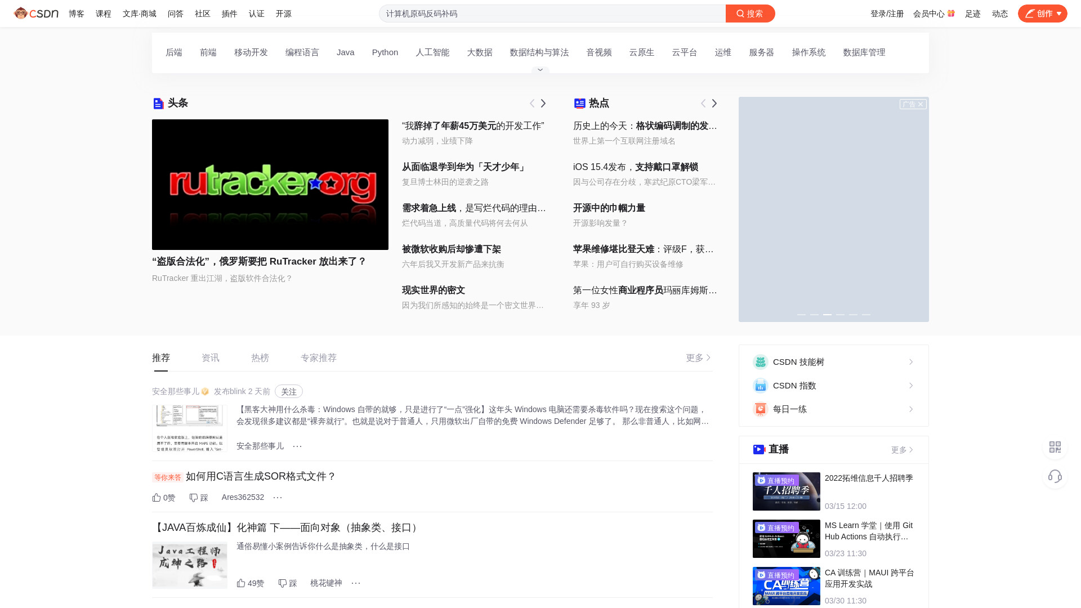Open article 从面临退学到华为「天才少年」
The height and width of the screenshot is (608, 1081).
click(464, 167)
